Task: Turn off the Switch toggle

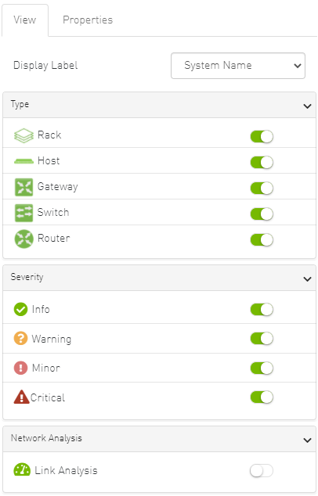Action: pyautogui.click(x=262, y=214)
